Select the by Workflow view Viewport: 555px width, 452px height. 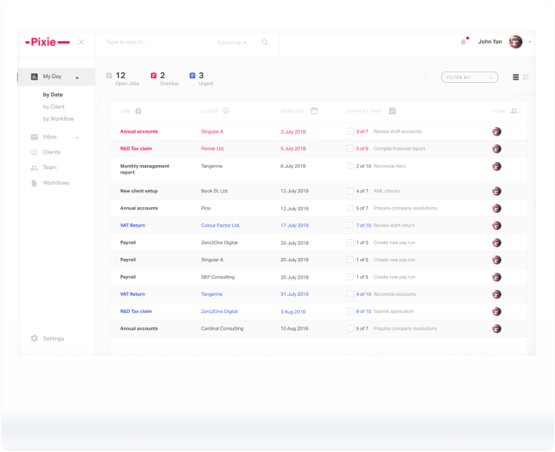click(x=59, y=118)
